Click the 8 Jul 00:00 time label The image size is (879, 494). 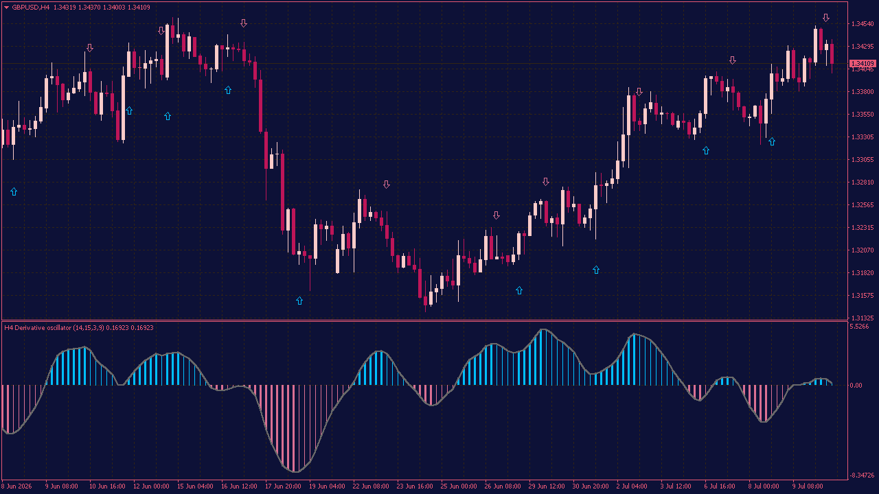764,486
